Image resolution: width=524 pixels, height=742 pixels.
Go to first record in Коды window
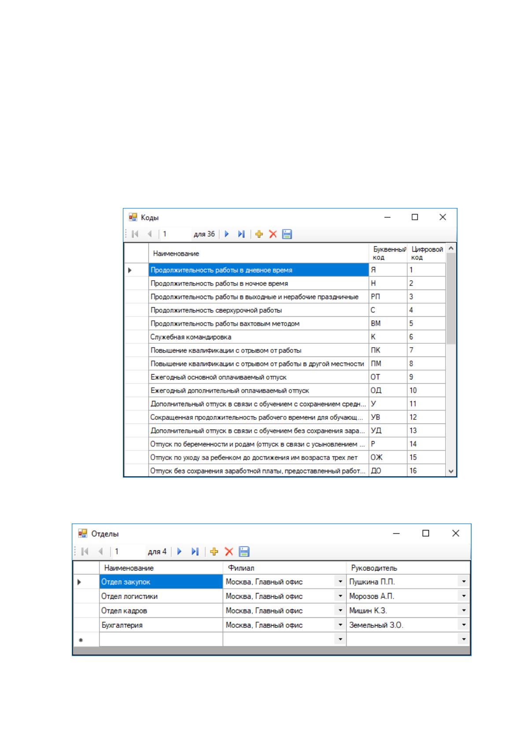135,234
